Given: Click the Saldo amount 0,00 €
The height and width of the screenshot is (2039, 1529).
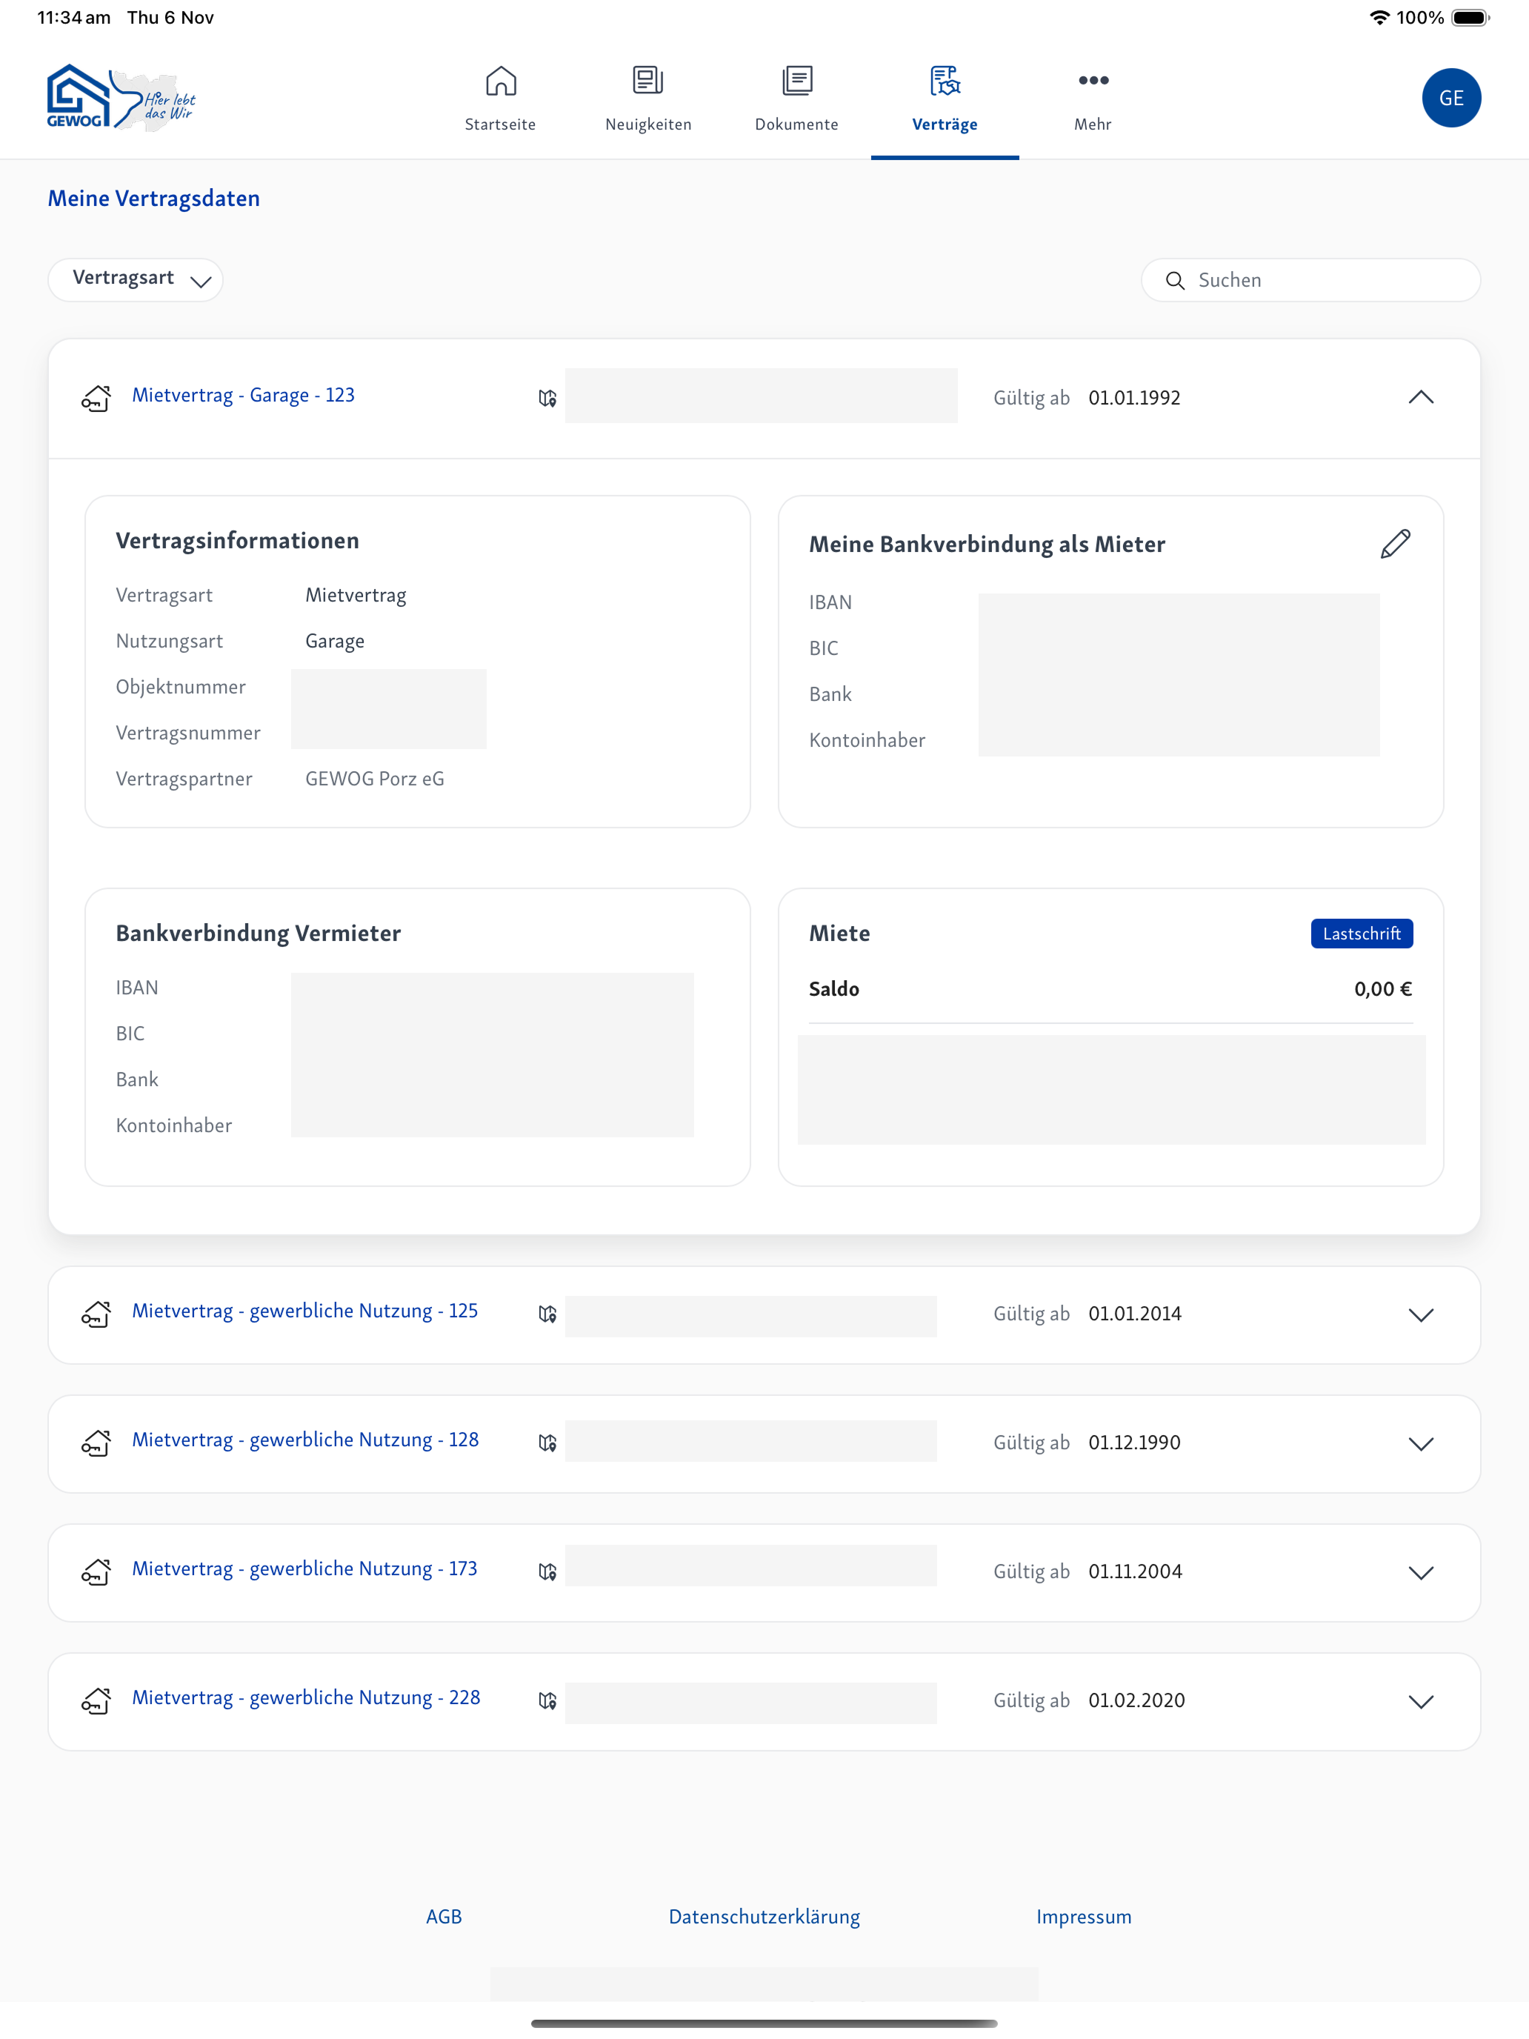Looking at the screenshot, I should point(1382,989).
